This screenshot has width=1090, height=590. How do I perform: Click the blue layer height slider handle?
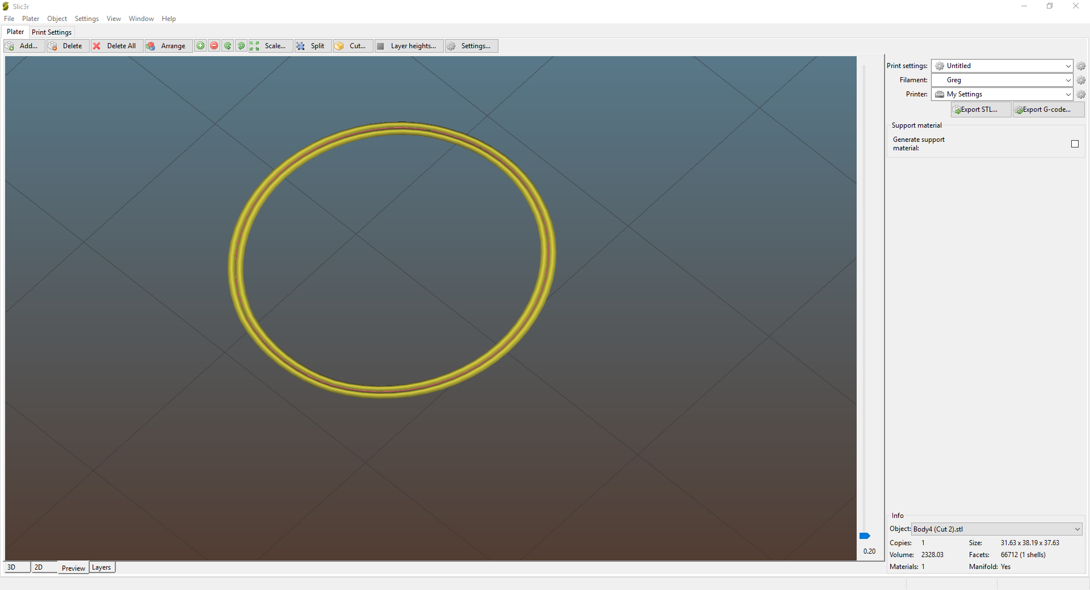(865, 536)
